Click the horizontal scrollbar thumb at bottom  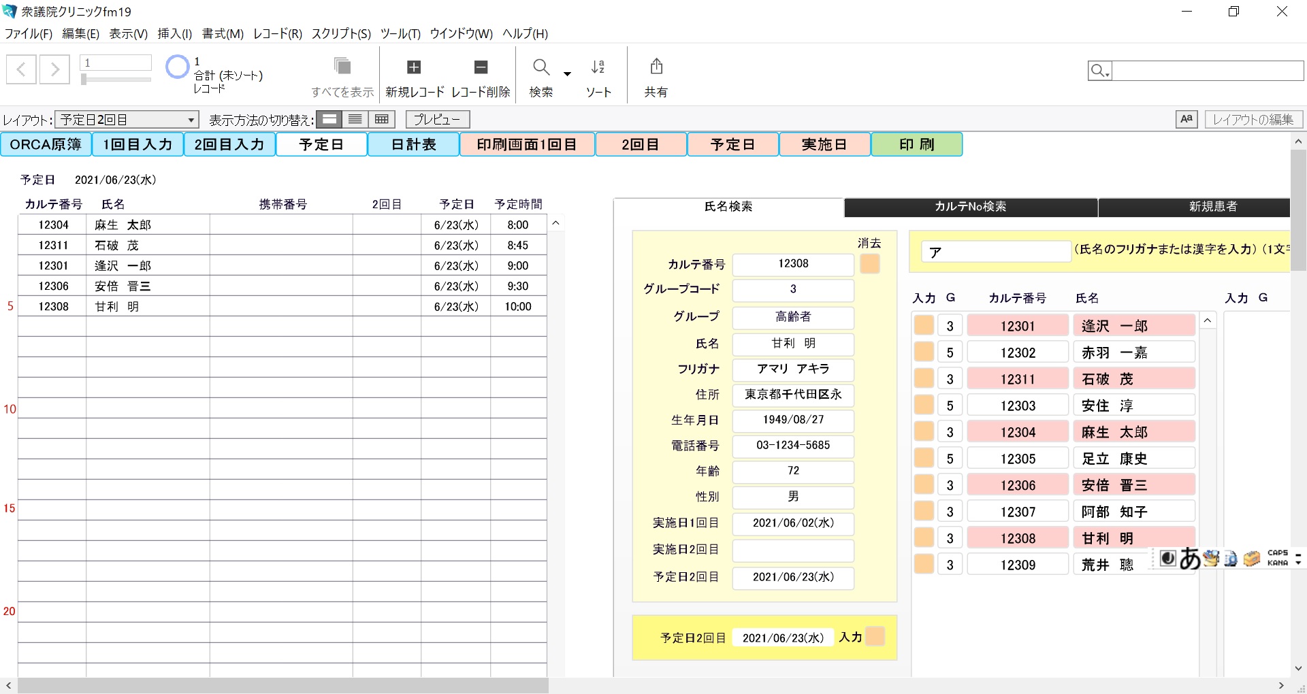(x=283, y=686)
